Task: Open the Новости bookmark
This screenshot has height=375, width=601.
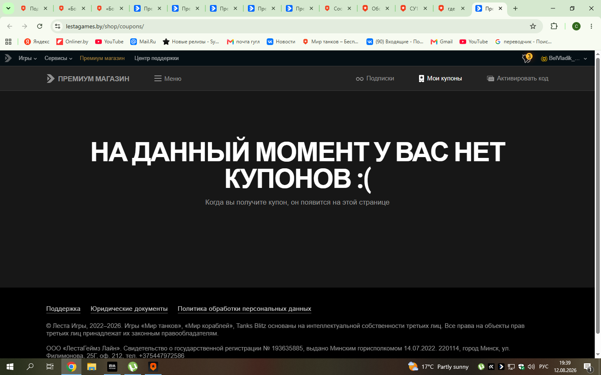Action: (281, 42)
